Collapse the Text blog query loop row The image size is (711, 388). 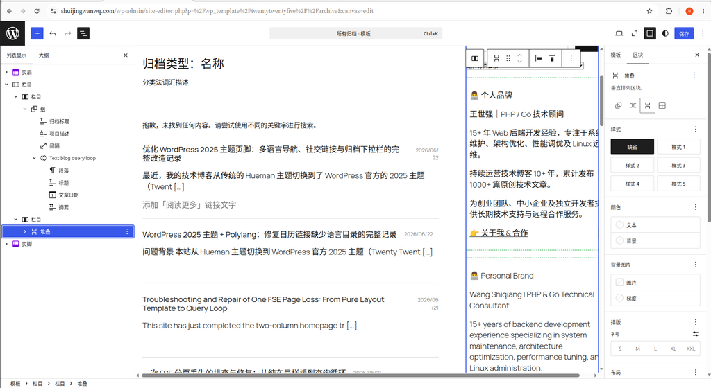(x=34, y=158)
